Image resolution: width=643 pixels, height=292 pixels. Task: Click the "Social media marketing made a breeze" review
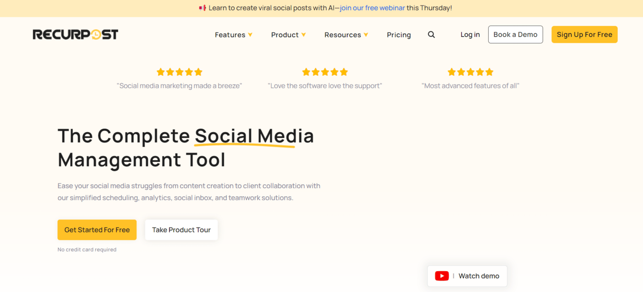pos(179,86)
